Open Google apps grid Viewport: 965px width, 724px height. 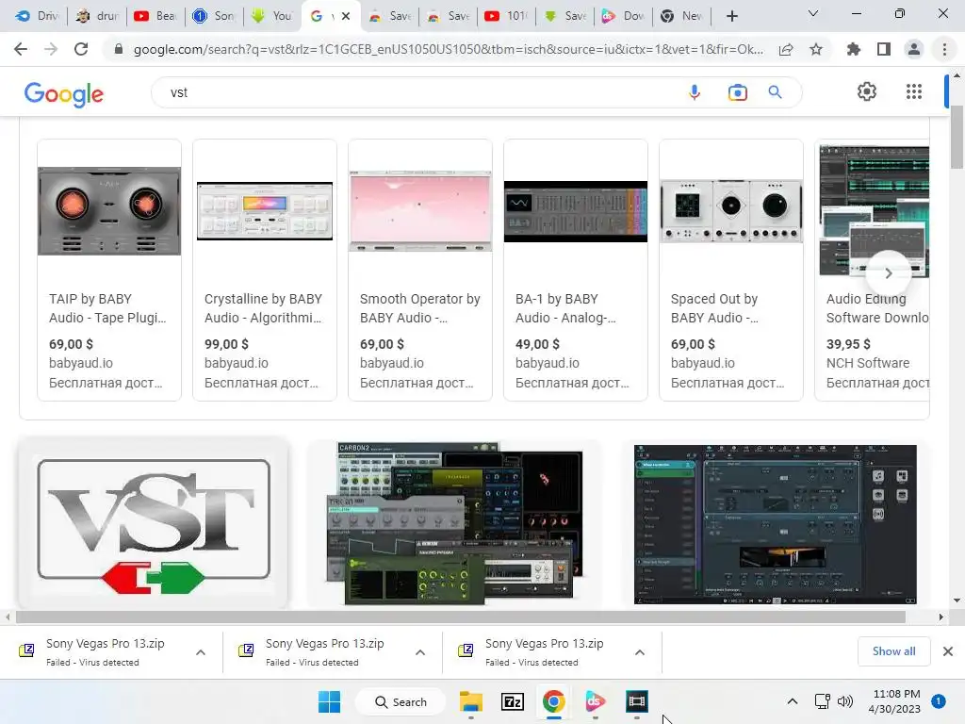click(x=914, y=91)
